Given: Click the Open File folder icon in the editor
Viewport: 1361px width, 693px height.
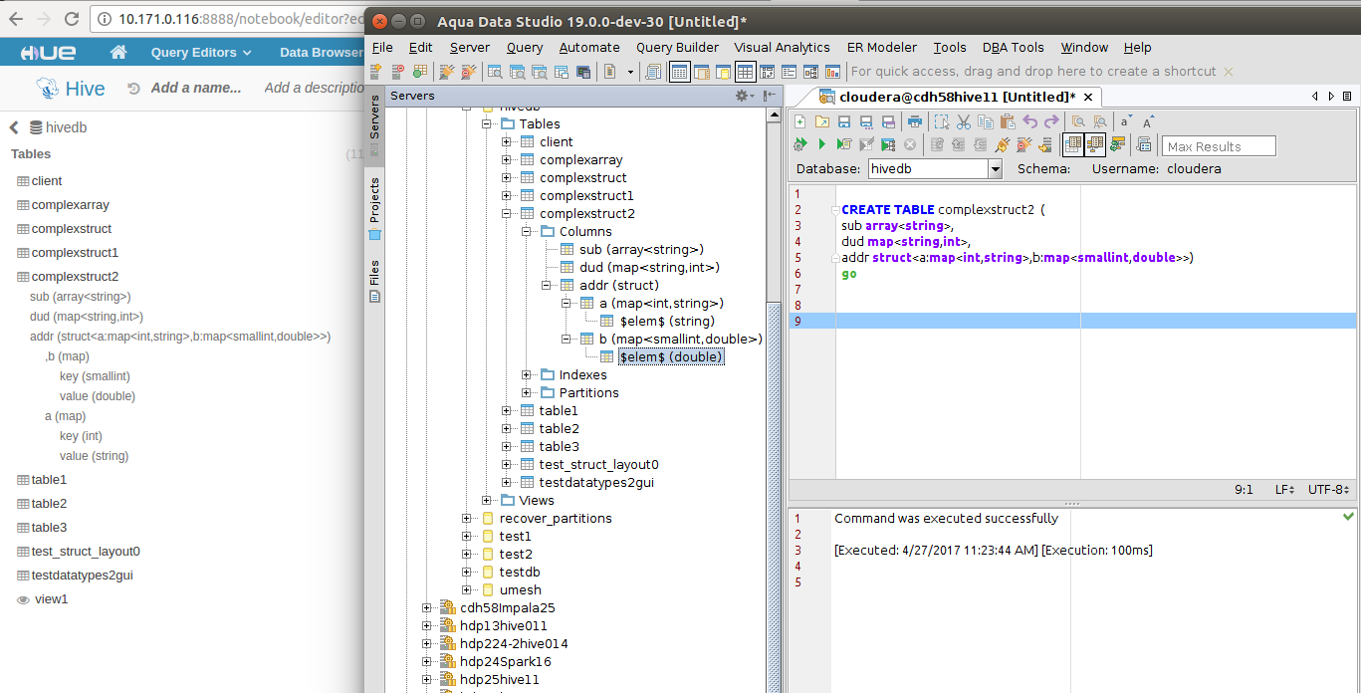Looking at the screenshot, I should pos(821,121).
